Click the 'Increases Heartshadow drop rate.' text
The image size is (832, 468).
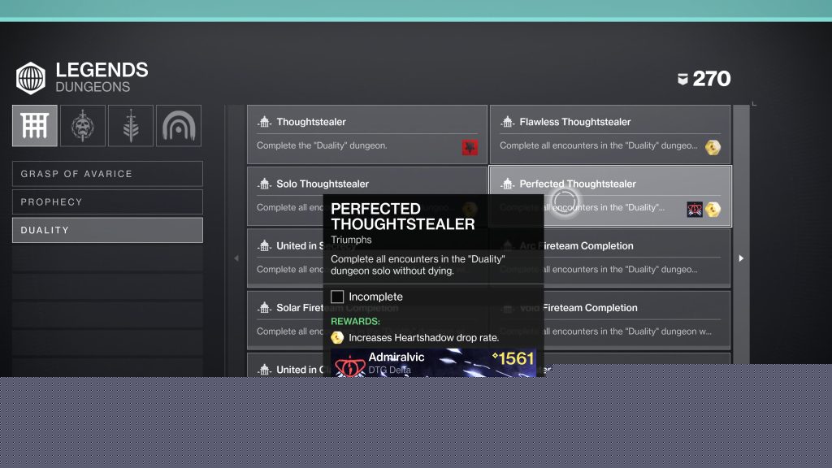coord(423,337)
